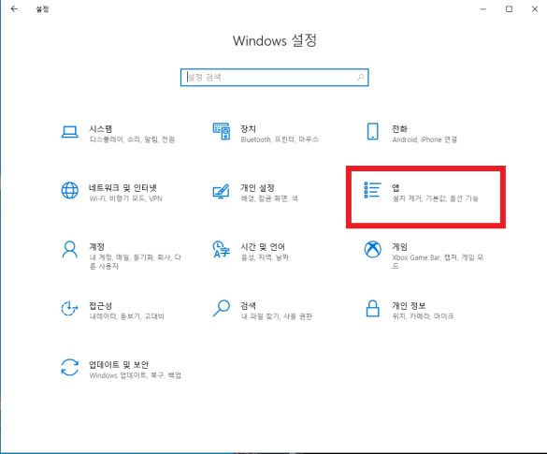Maximize the 설정 window
Screen dimensions: 547x454
point(509,9)
